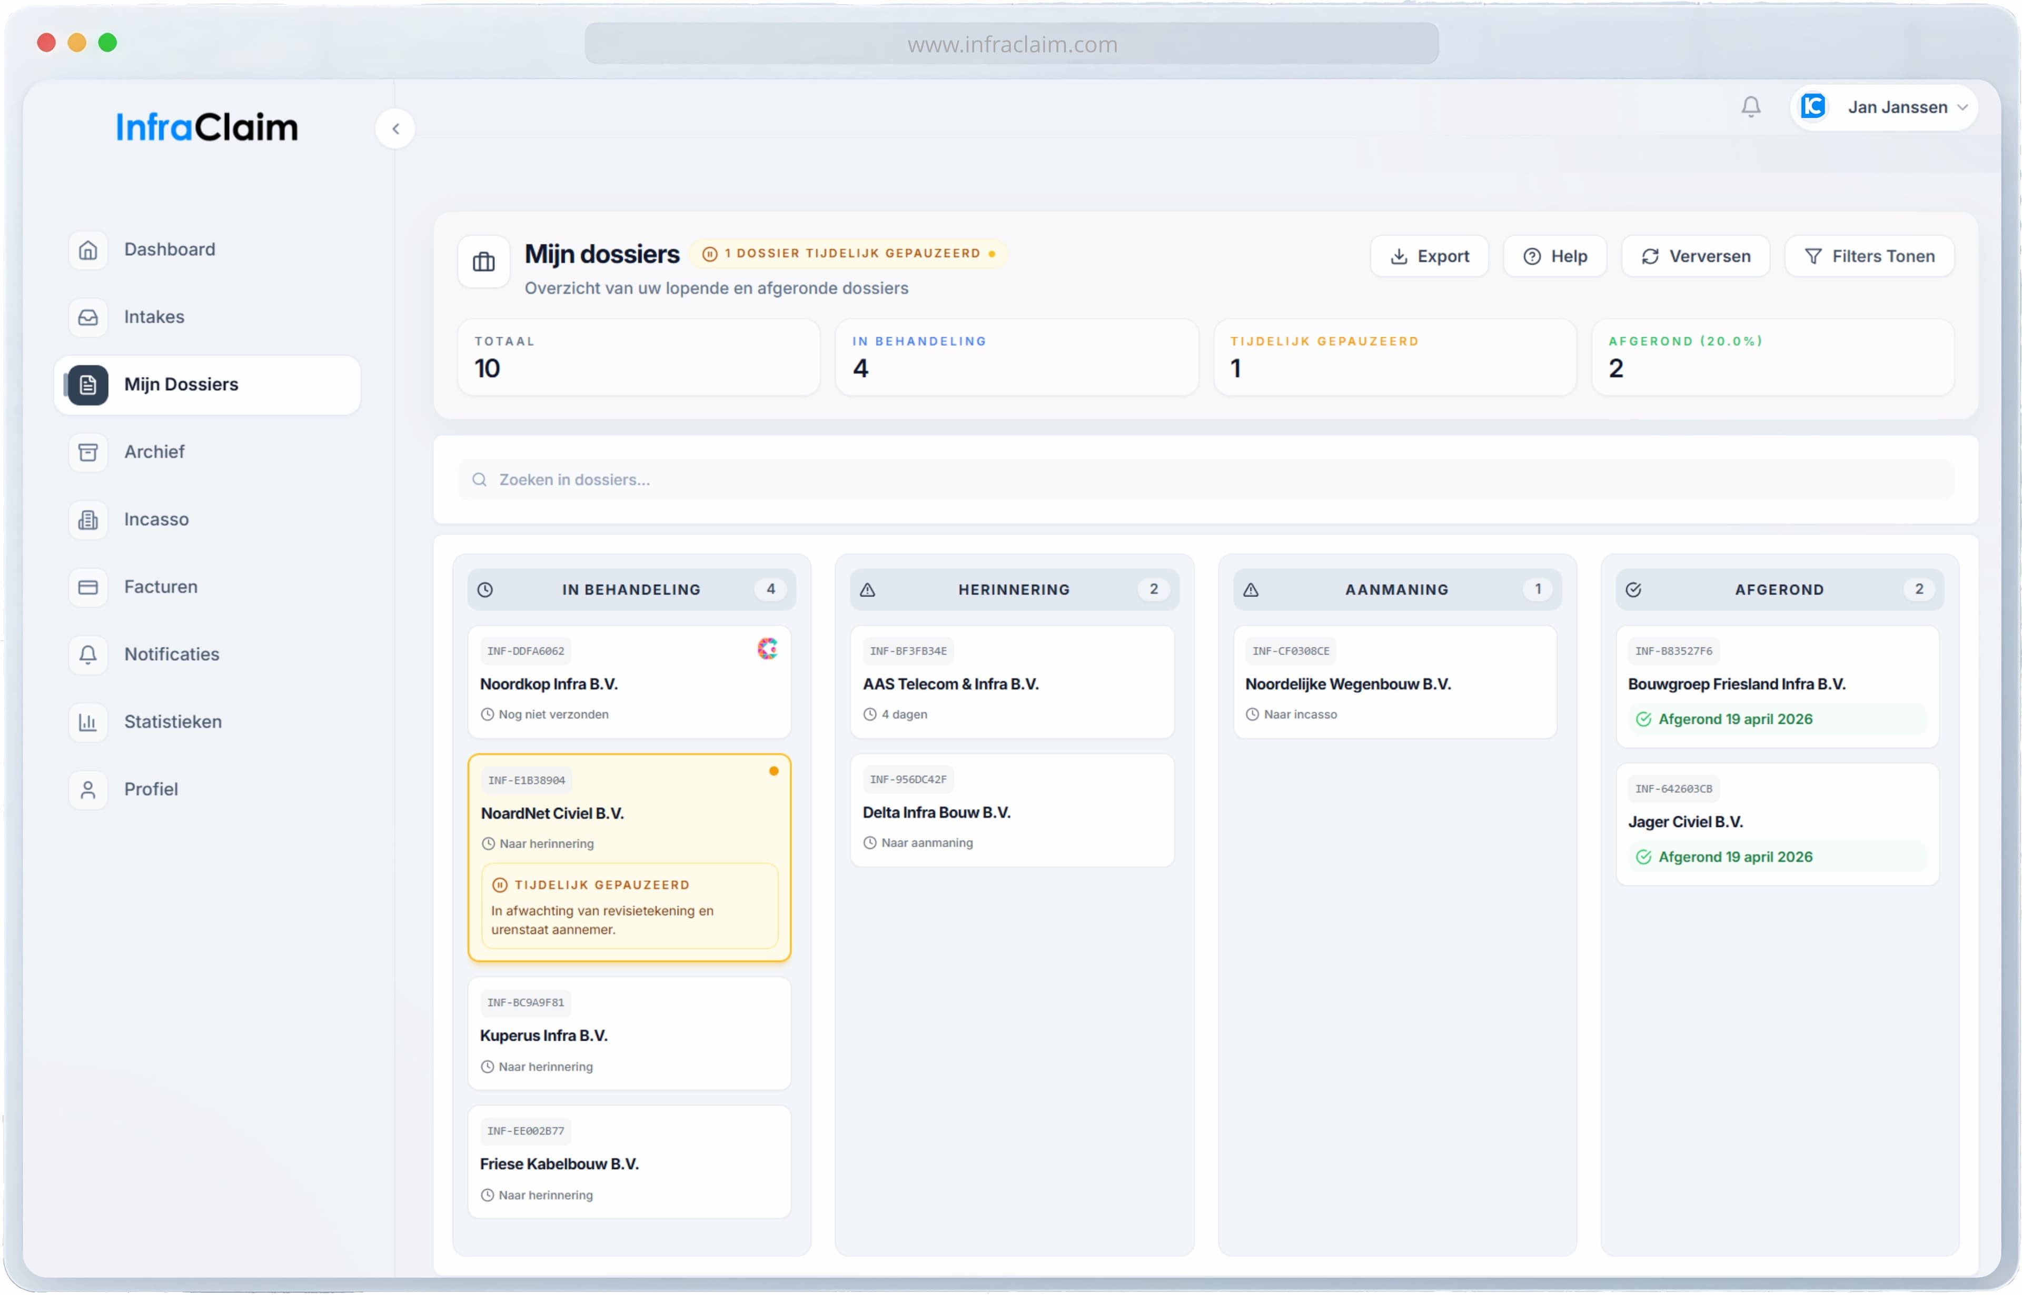
Task: Open Bouwgroep Friesland Infra B.V. card
Action: 1777,686
